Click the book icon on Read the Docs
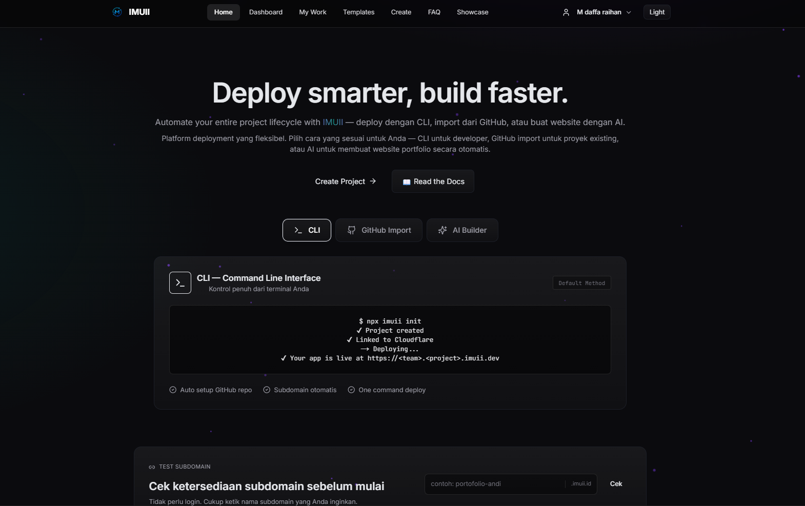 point(406,182)
